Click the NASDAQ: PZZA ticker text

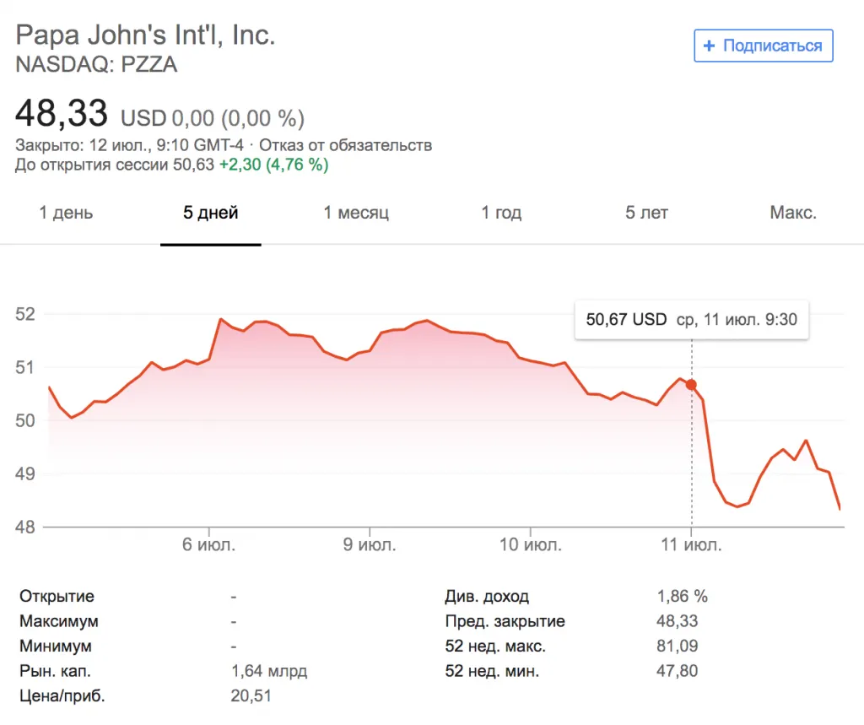[x=97, y=64]
